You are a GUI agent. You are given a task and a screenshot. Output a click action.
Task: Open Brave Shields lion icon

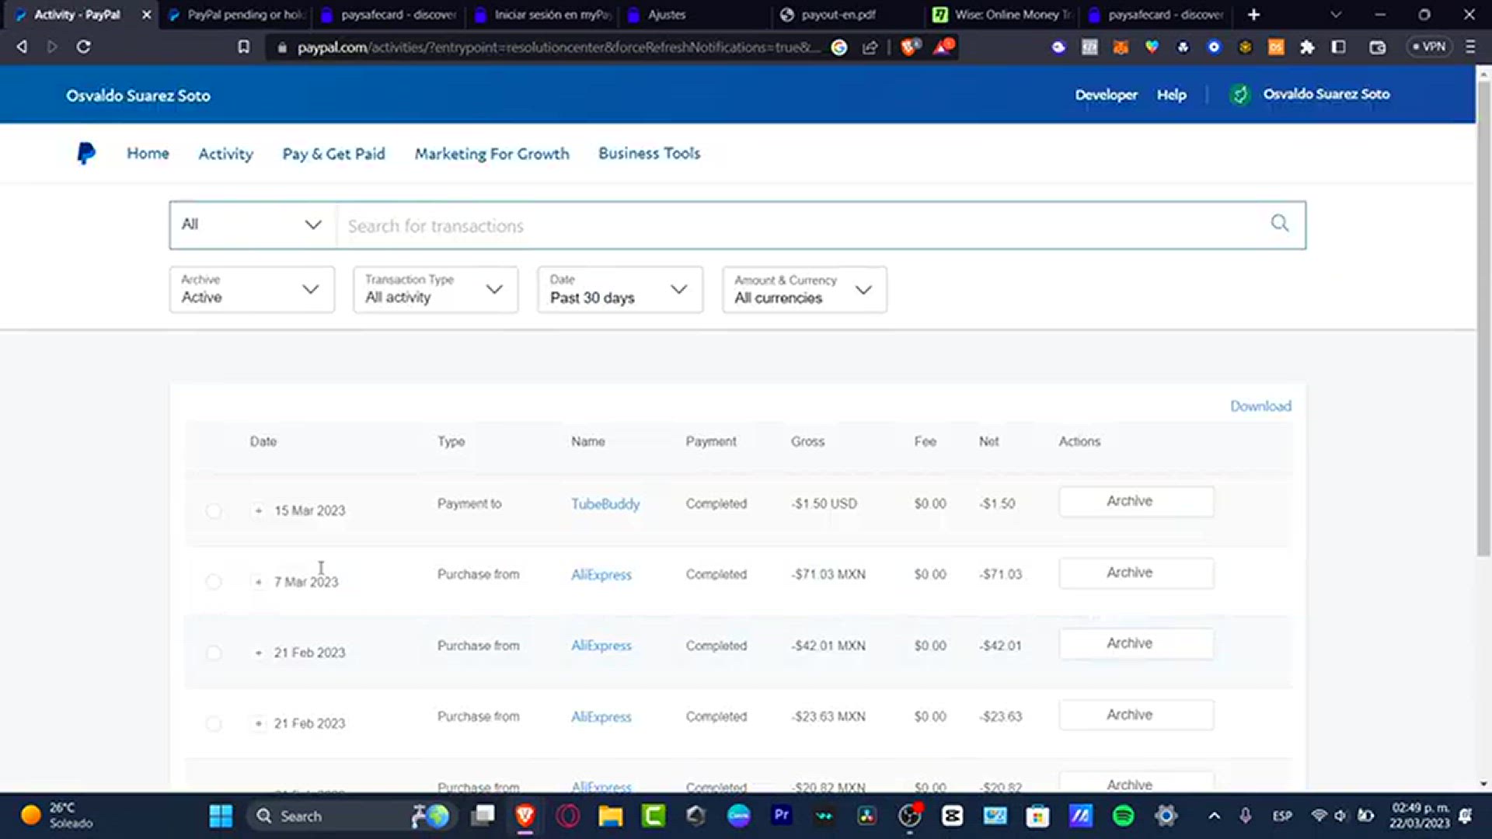909,47
